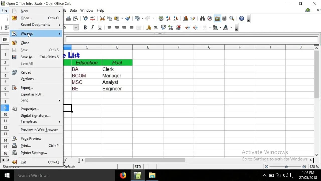This screenshot has width=321, height=181.
Task: Click the Undo arrow icon
Action: point(137,18)
